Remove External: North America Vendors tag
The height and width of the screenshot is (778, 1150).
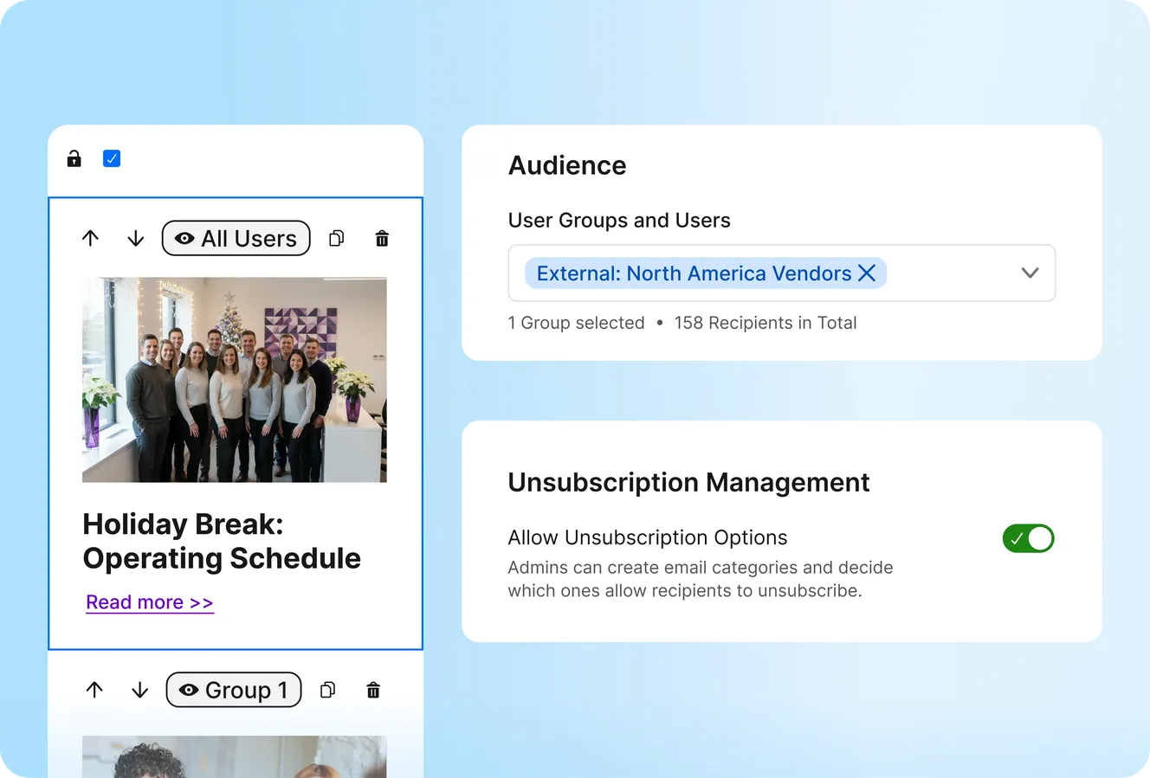tap(867, 273)
